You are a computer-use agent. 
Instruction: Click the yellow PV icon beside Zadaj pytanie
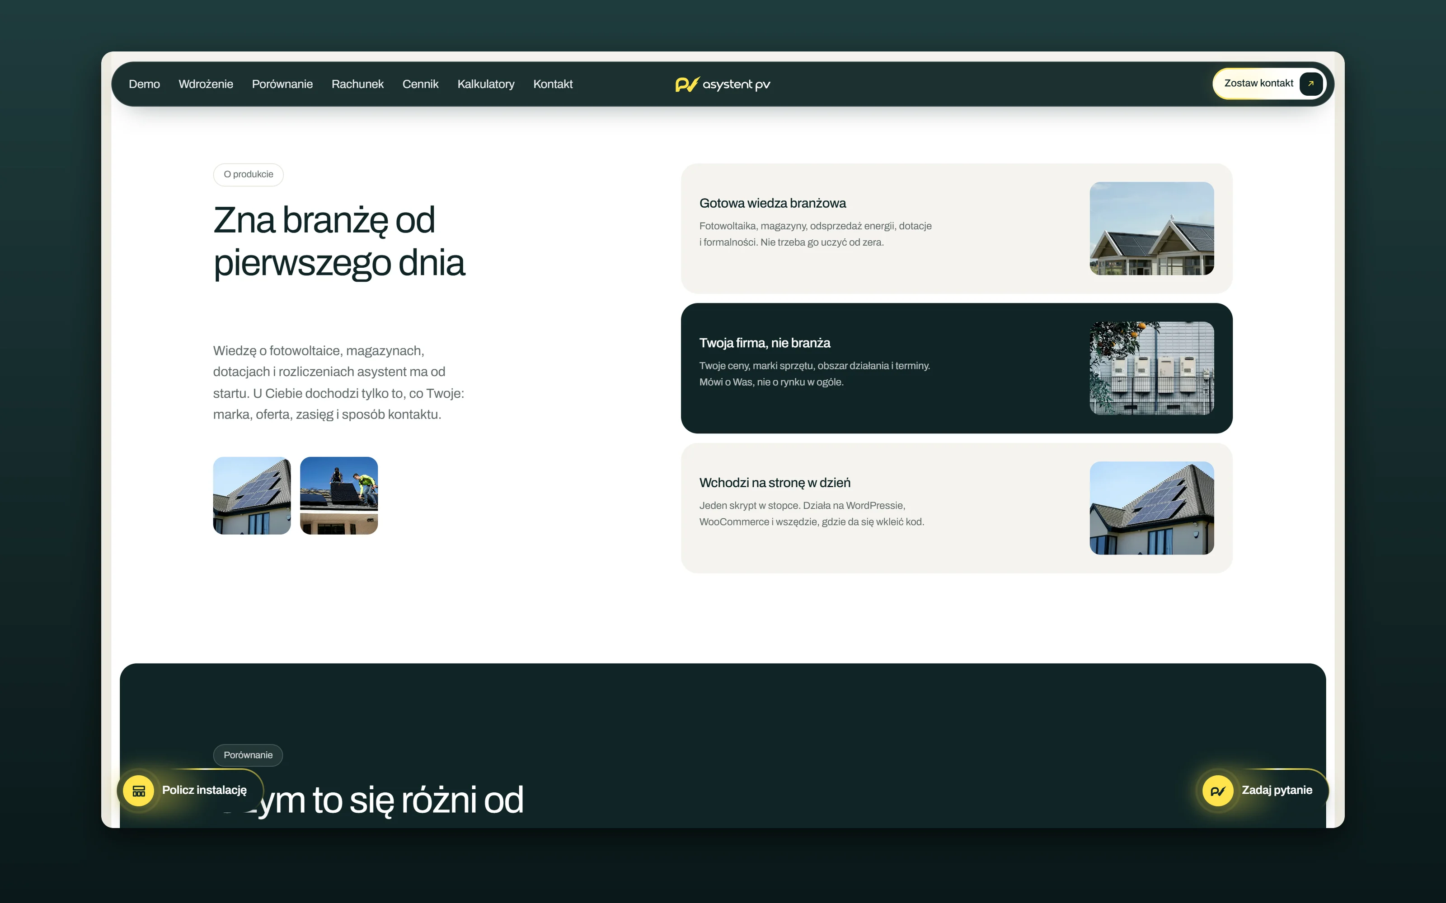(1217, 790)
